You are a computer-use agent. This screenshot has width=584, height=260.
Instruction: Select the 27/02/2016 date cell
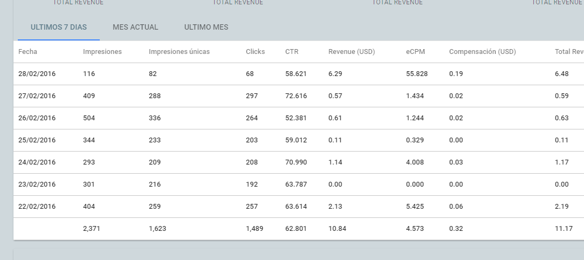[x=37, y=95]
